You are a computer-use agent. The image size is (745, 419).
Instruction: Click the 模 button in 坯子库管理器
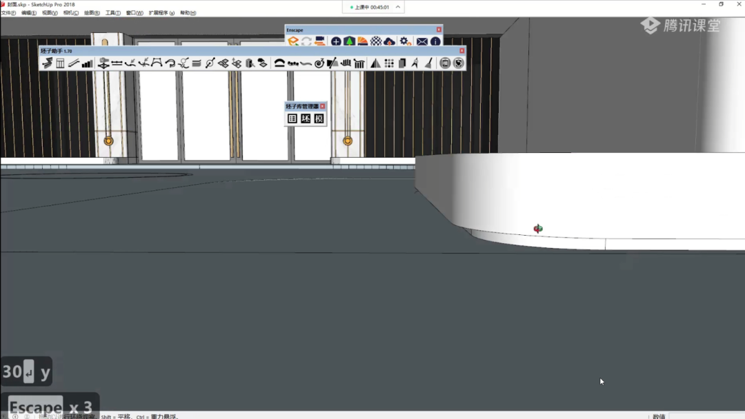coord(319,119)
